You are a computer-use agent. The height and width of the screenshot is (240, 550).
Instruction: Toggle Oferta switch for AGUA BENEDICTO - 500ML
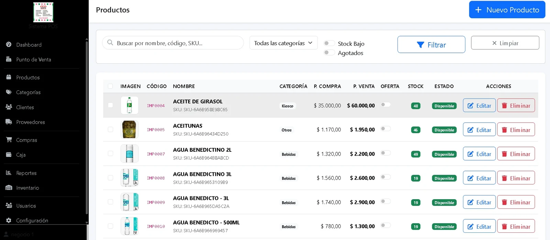point(386,225)
